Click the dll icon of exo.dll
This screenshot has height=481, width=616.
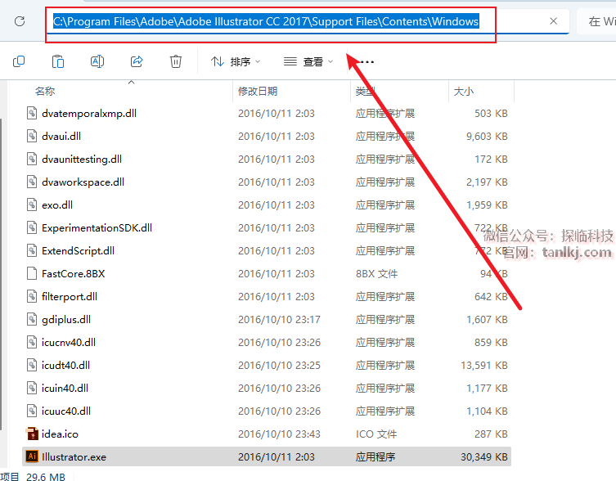(x=32, y=205)
